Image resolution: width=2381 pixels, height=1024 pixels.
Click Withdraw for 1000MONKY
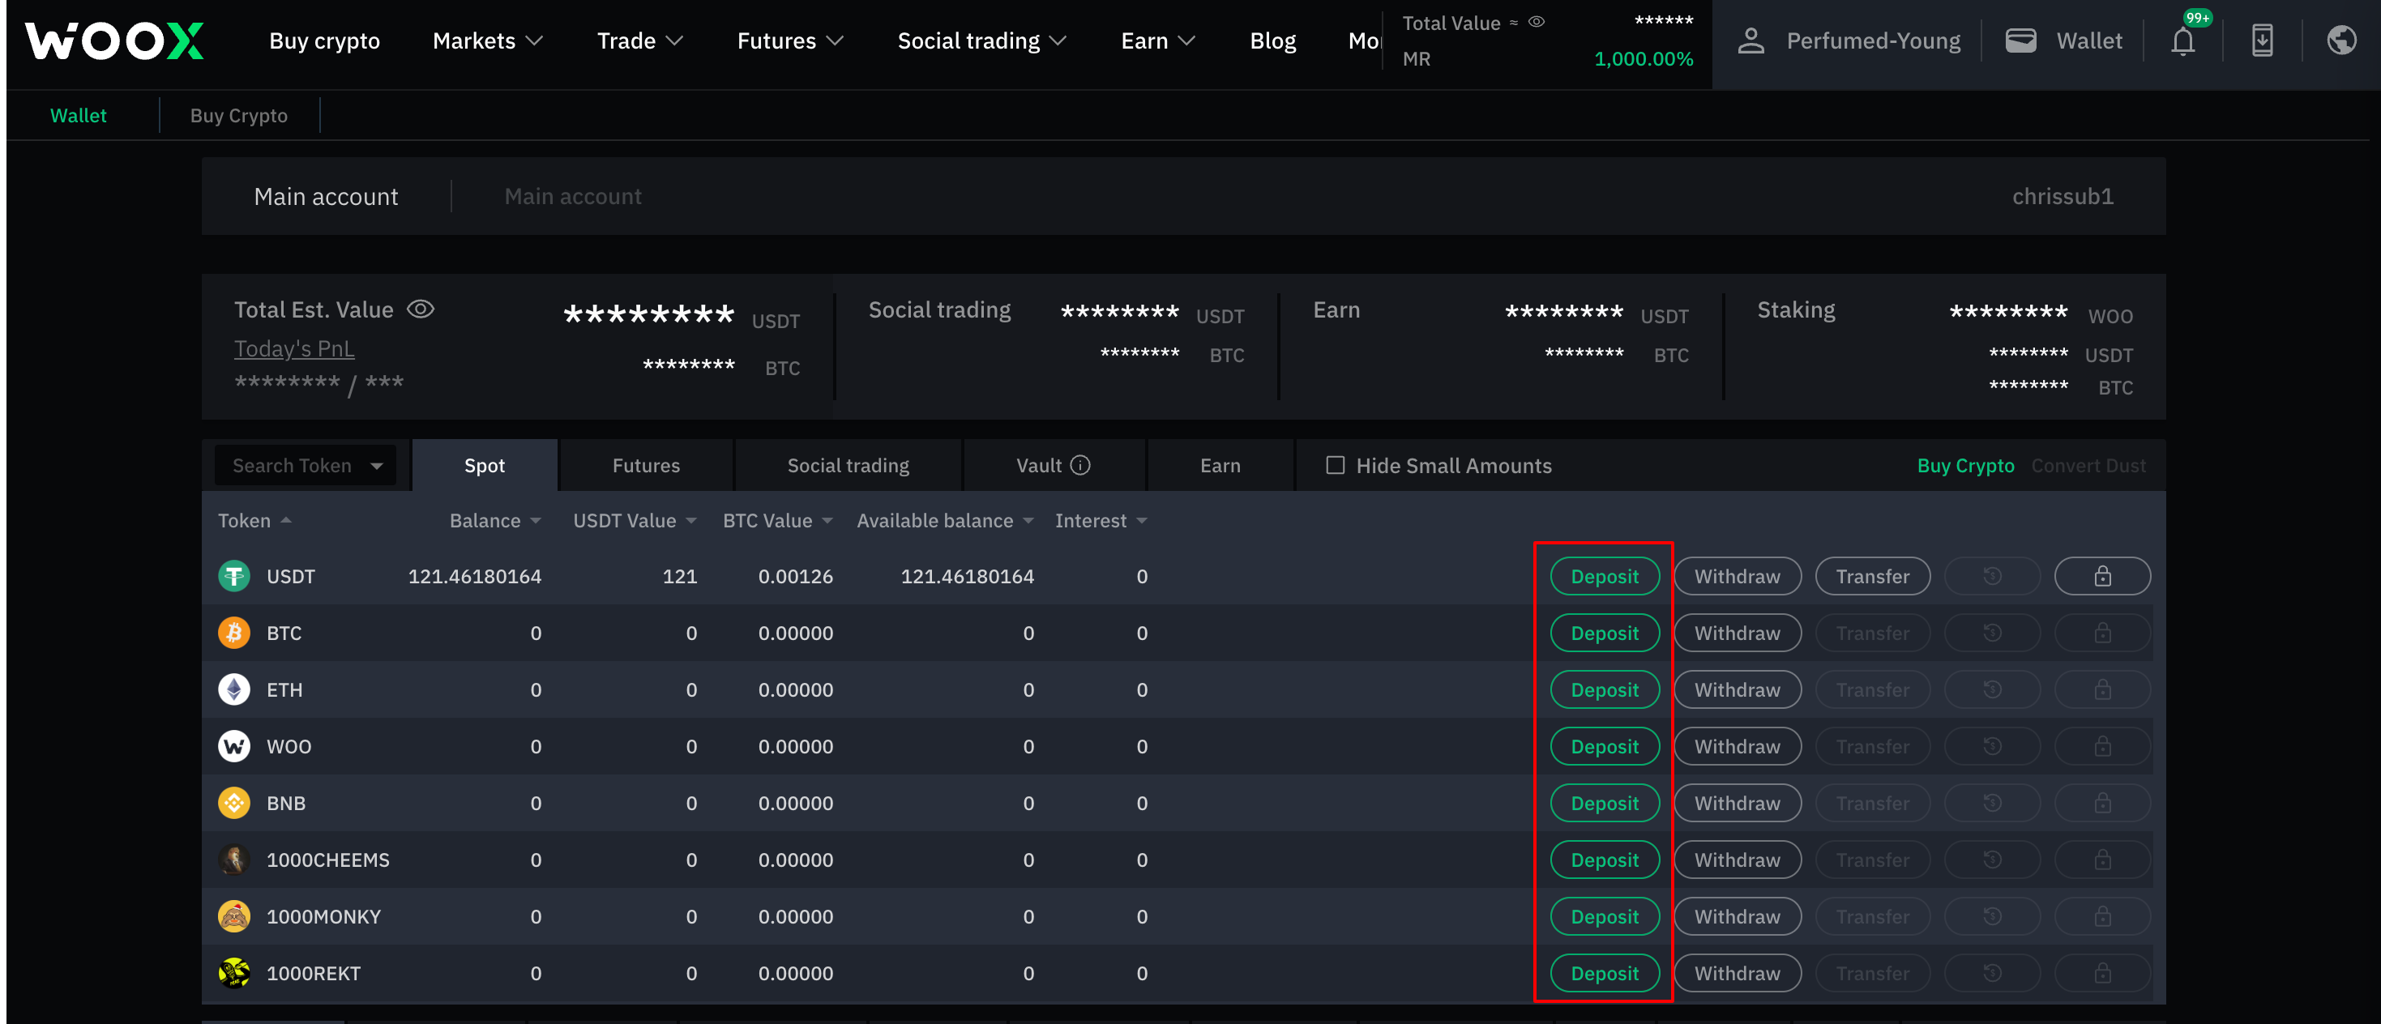pyautogui.click(x=1737, y=916)
